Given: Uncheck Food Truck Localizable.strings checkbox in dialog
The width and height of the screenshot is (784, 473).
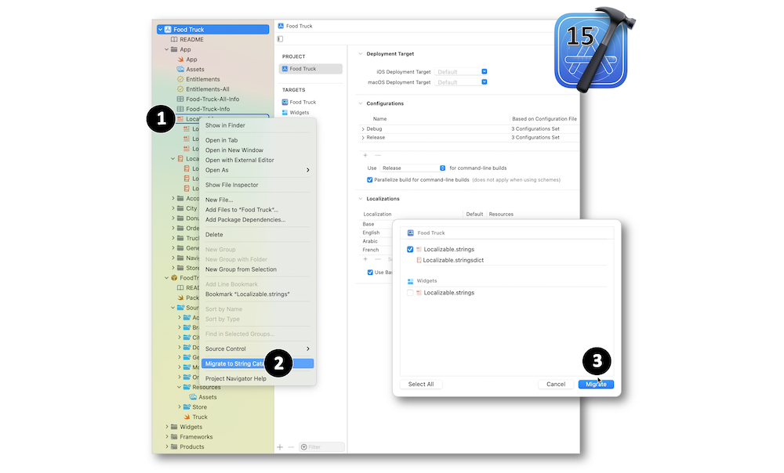Looking at the screenshot, I should [x=410, y=249].
